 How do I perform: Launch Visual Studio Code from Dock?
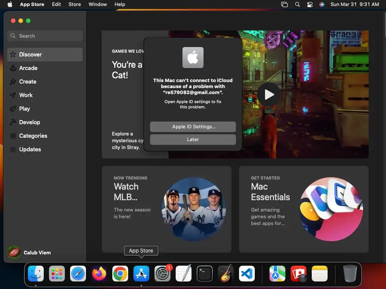[247, 274]
